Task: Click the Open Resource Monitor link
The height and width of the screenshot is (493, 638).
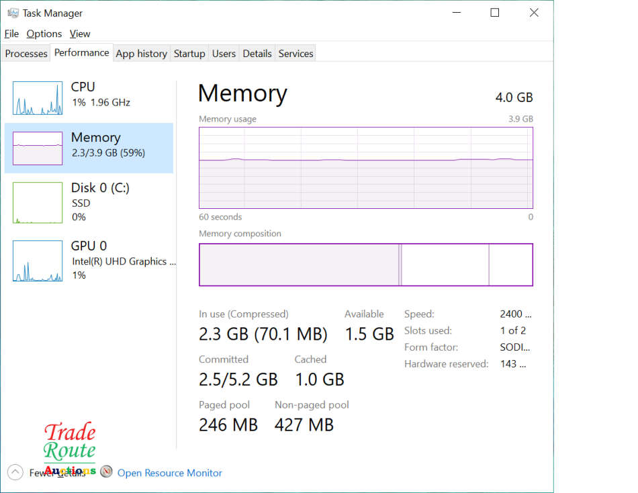Action: tap(170, 473)
